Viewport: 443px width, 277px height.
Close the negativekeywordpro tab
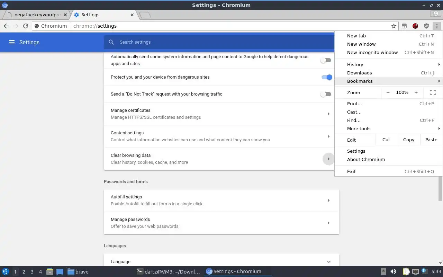click(x=65, y=15)
